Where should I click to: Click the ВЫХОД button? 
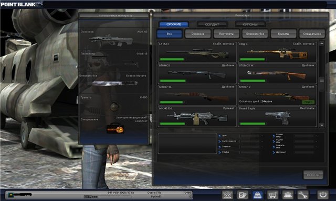click(313, 175)
